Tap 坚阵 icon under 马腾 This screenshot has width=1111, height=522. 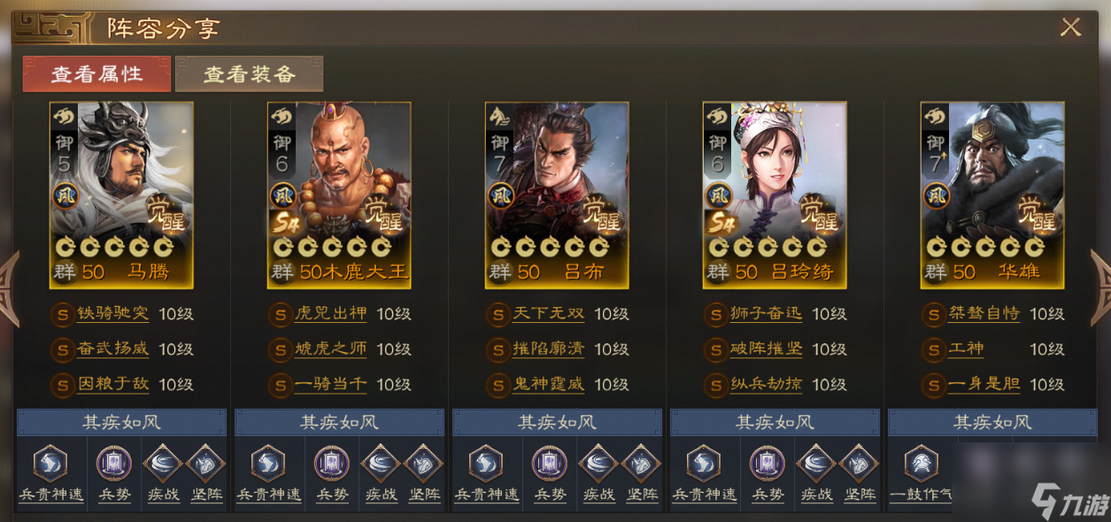tap(204, 463)
